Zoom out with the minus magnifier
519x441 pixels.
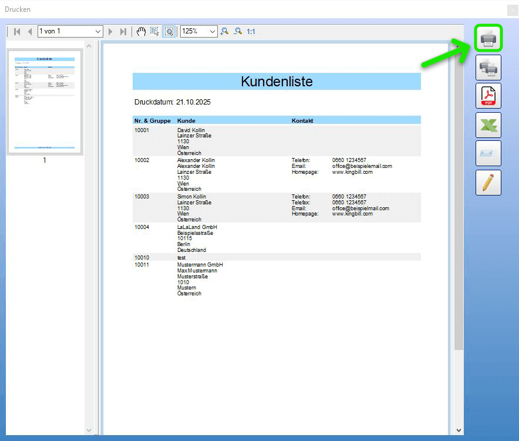237,32
